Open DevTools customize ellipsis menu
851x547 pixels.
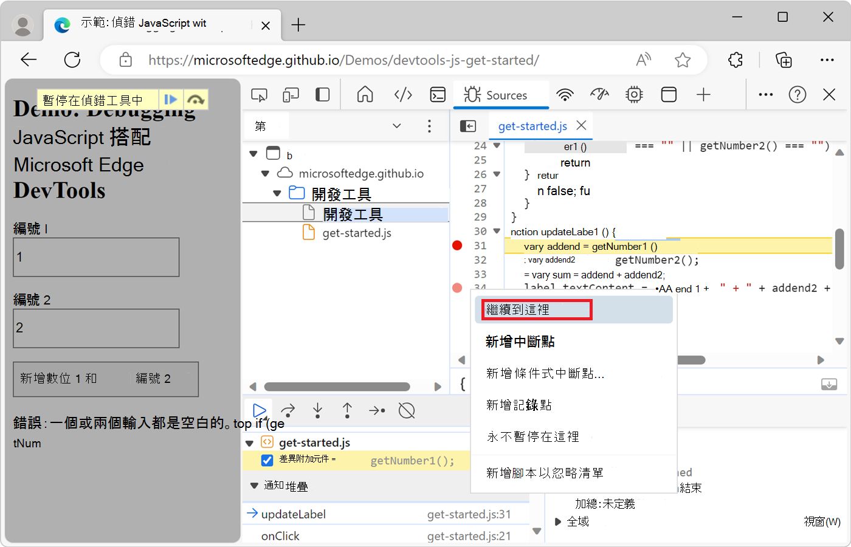coord(766,95)
